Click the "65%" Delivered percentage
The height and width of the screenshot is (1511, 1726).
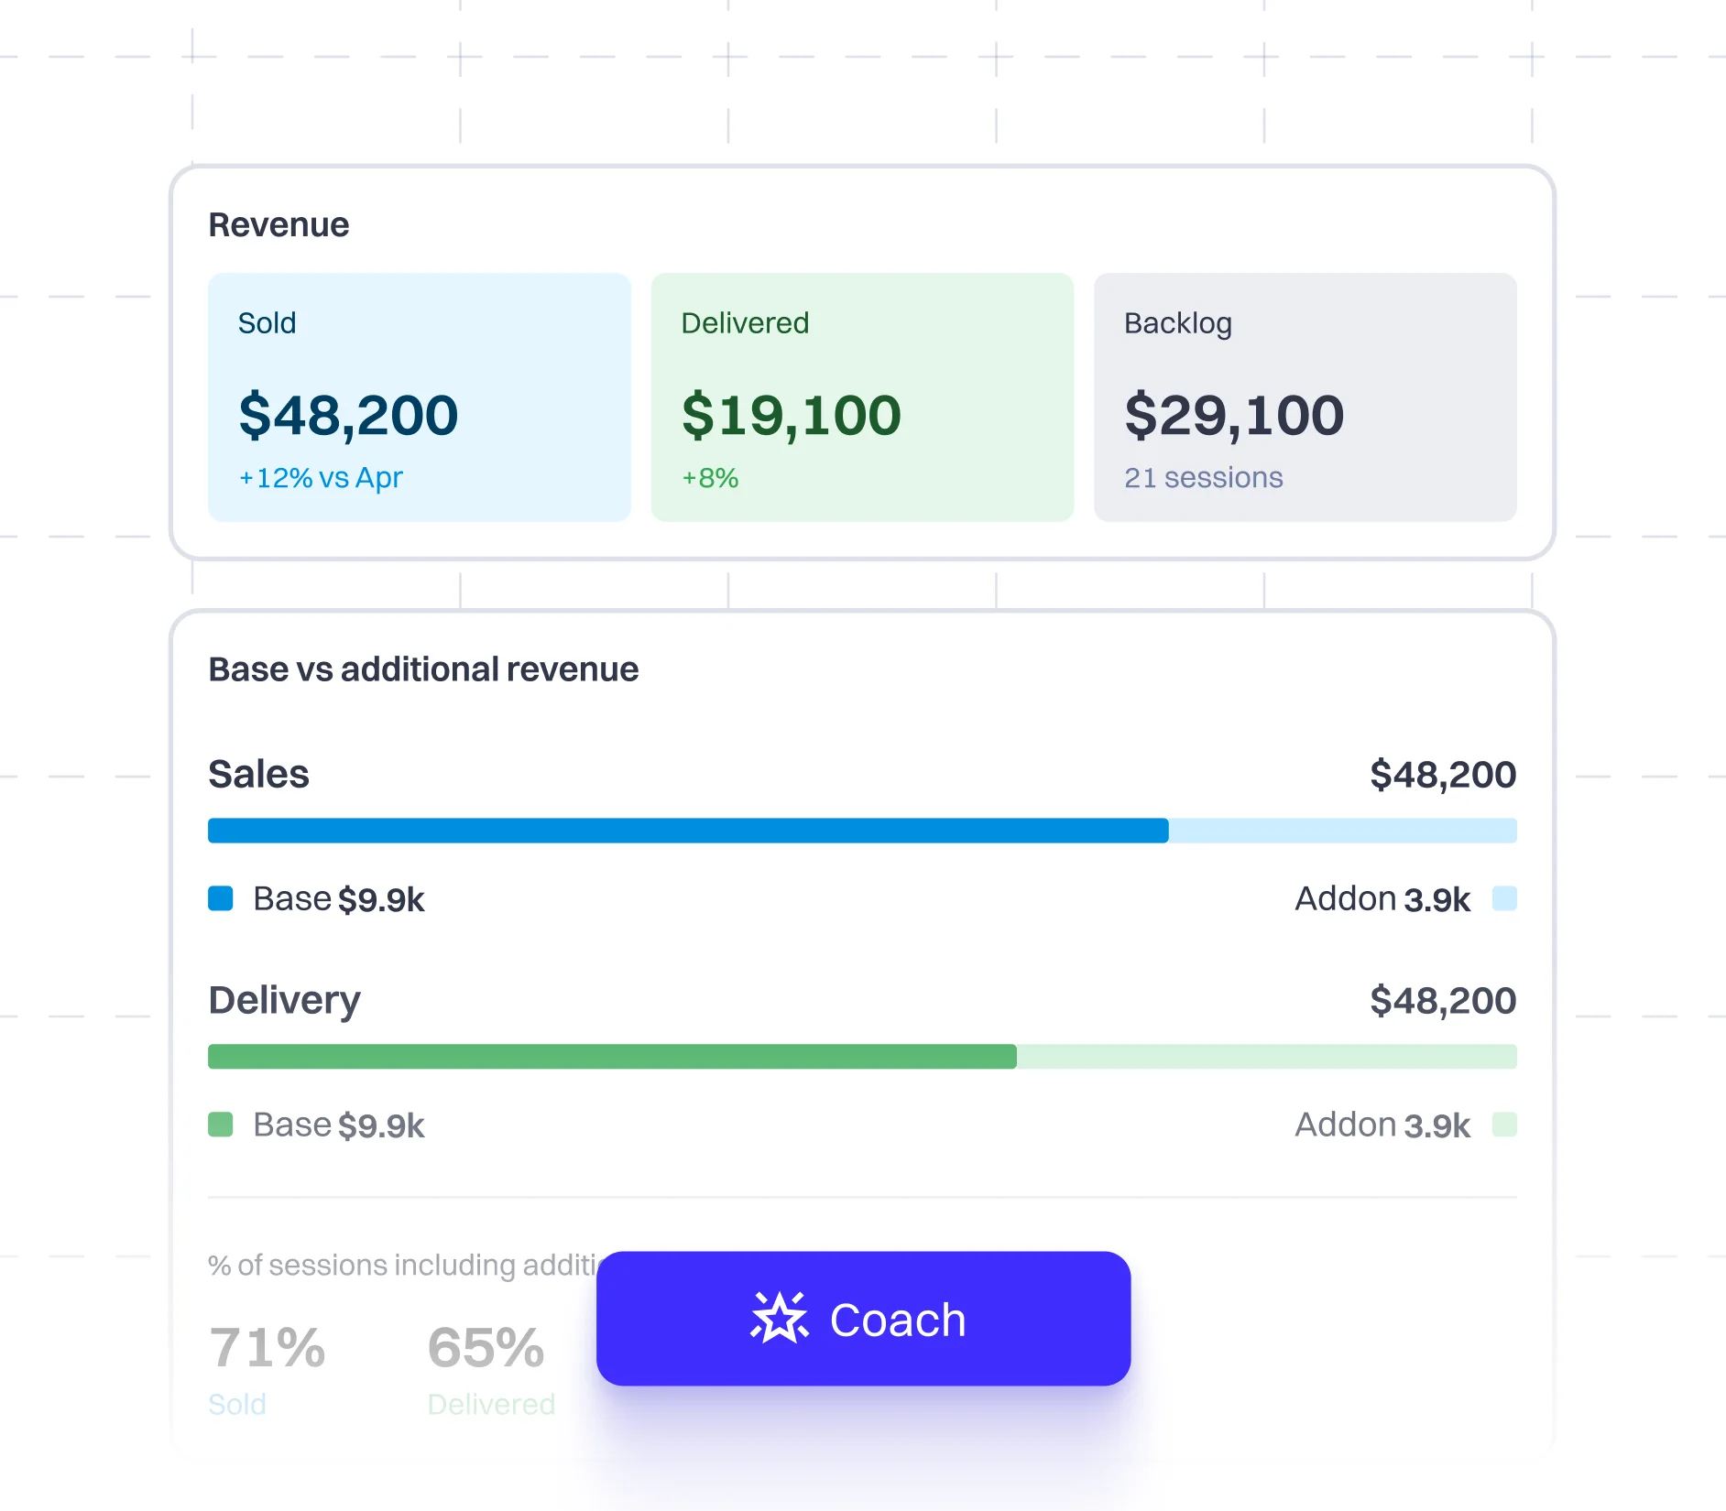486,1348
